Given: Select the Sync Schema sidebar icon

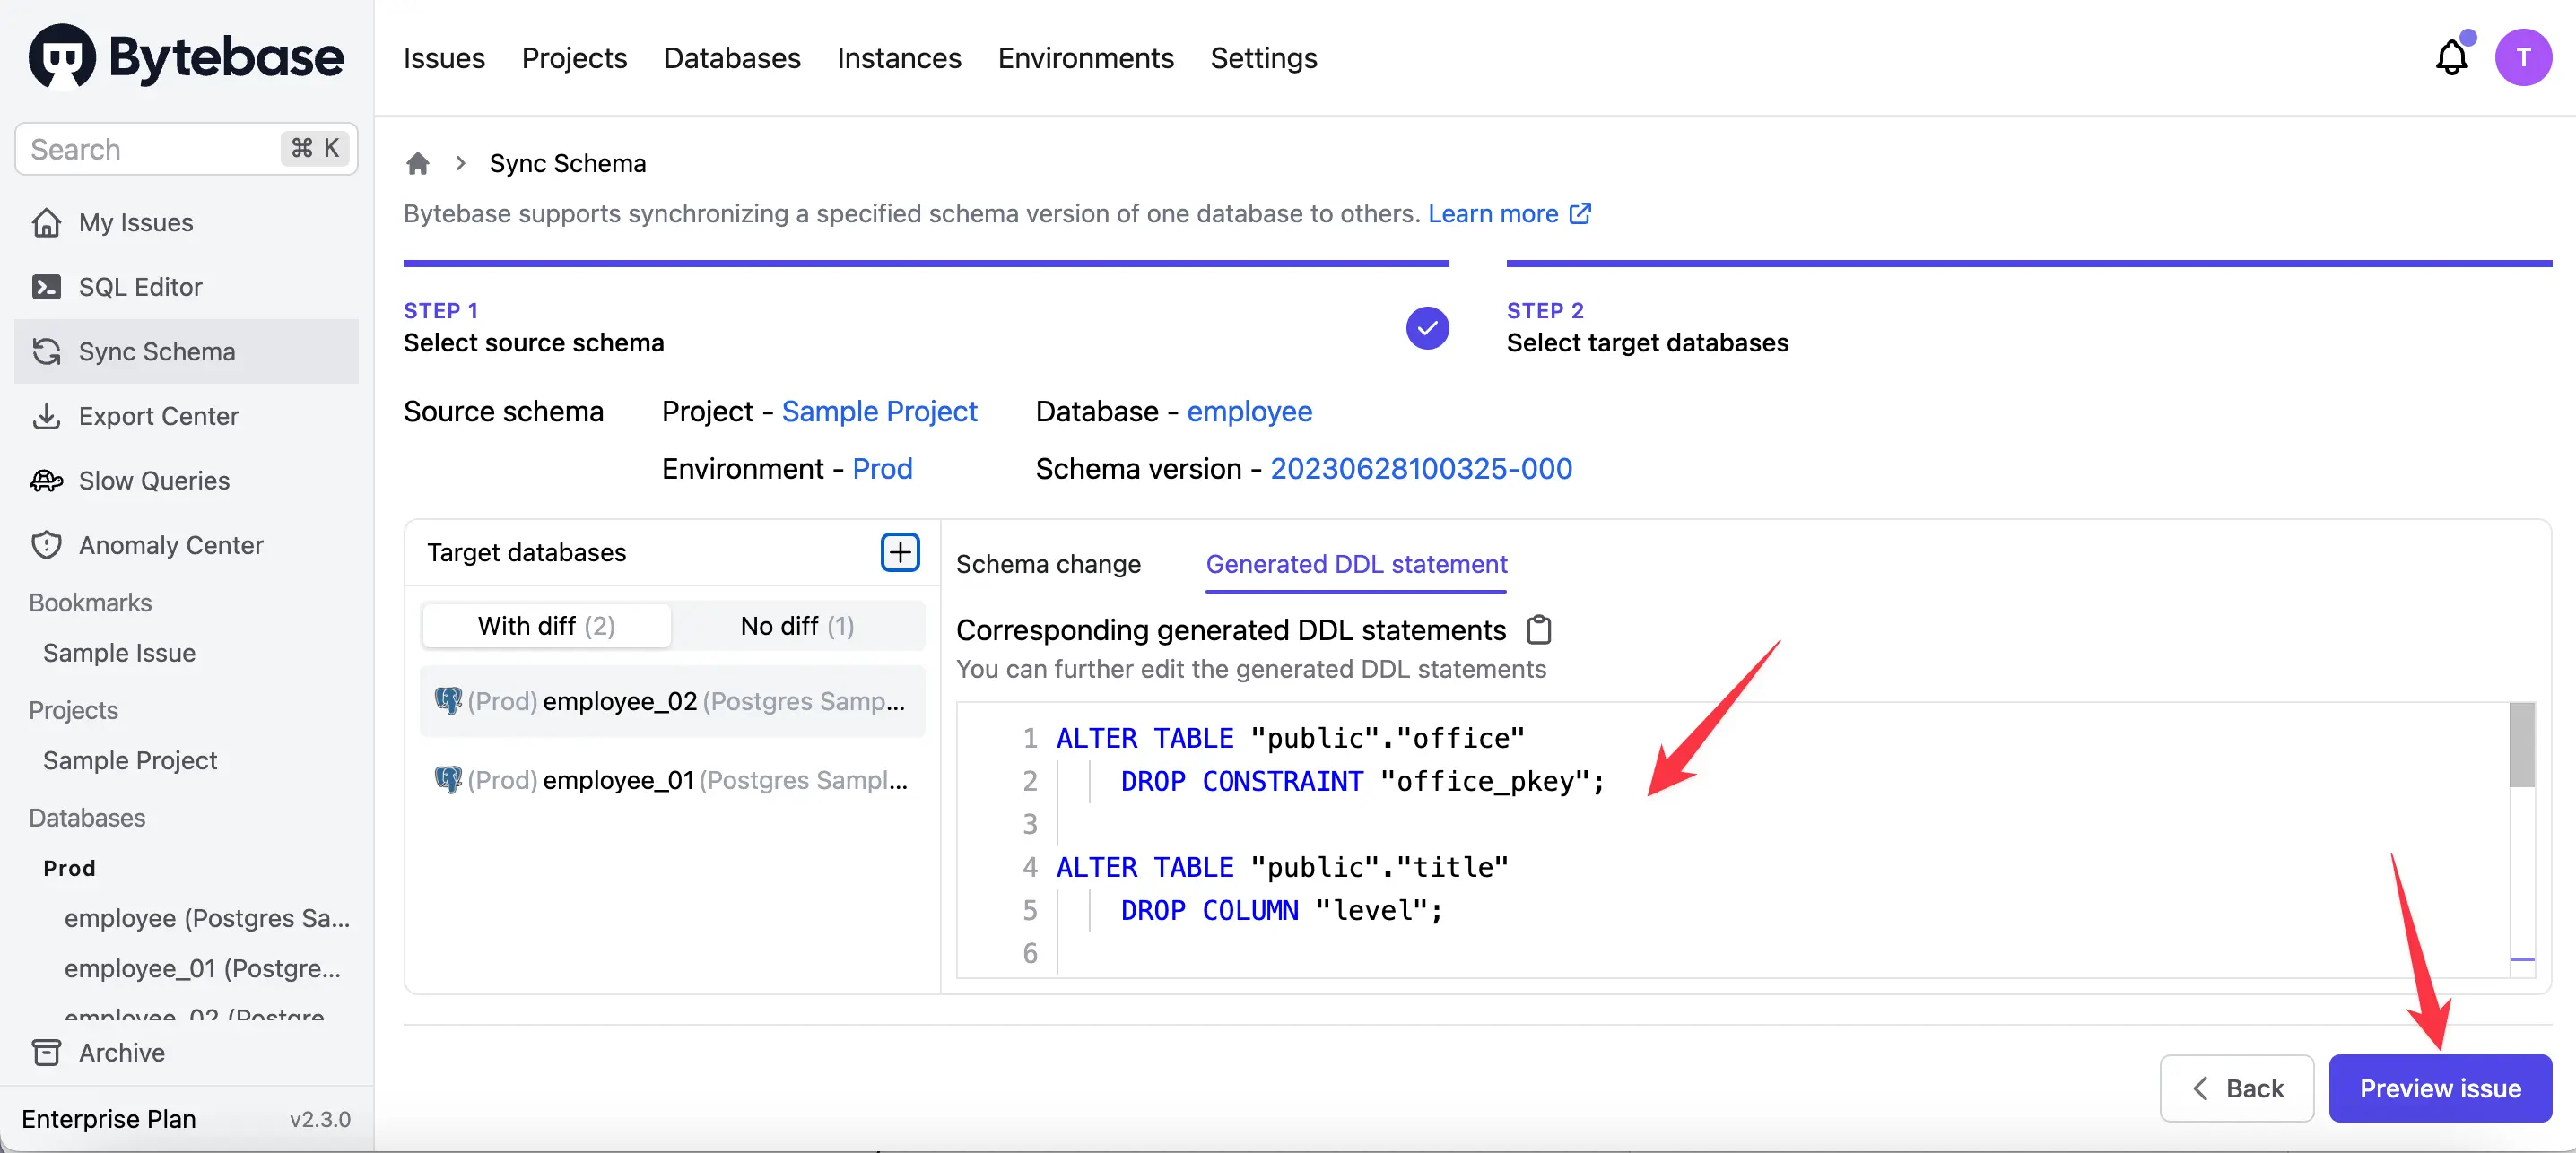Looking at the screenshot, I should pyautogui.click(x=46, y=351).
